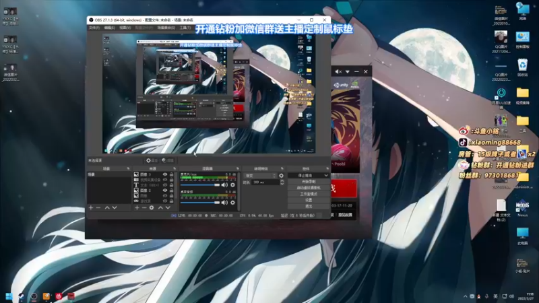
Task: Open settings gear for first mixer channel
Action: 232,184
